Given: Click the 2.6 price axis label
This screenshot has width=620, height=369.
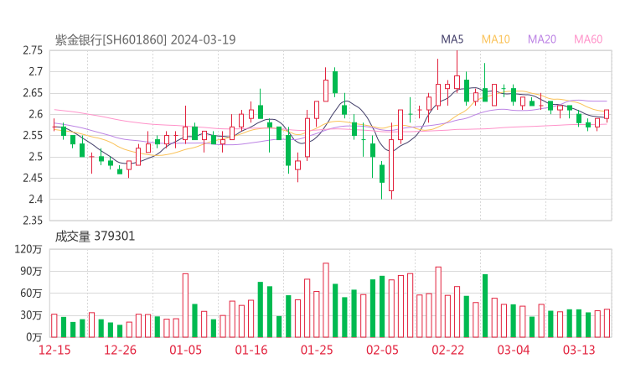Looking at the screenshot, I should point(35,114).
